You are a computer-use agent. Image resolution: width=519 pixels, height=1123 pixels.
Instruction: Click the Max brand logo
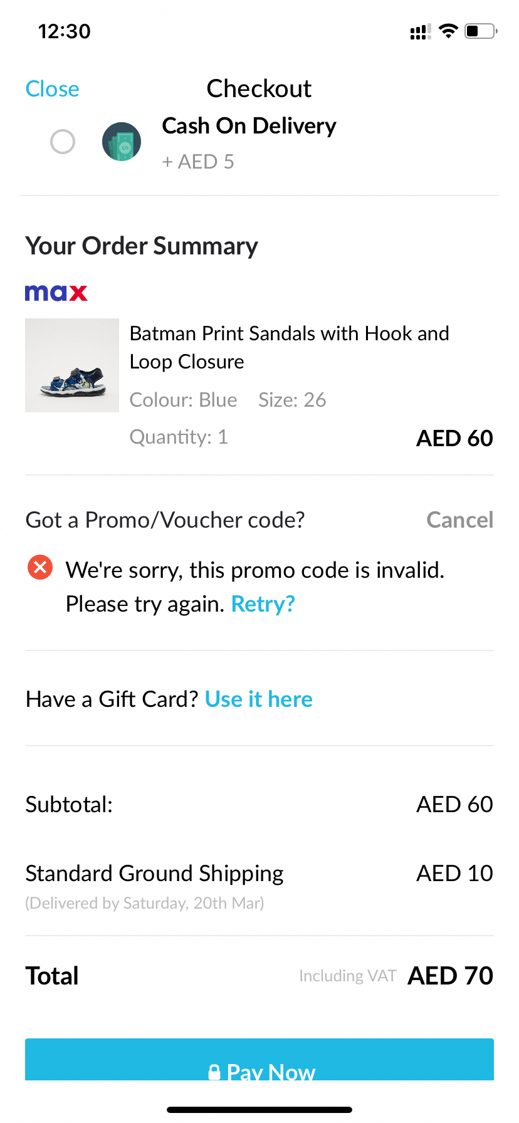coord(56,293)
